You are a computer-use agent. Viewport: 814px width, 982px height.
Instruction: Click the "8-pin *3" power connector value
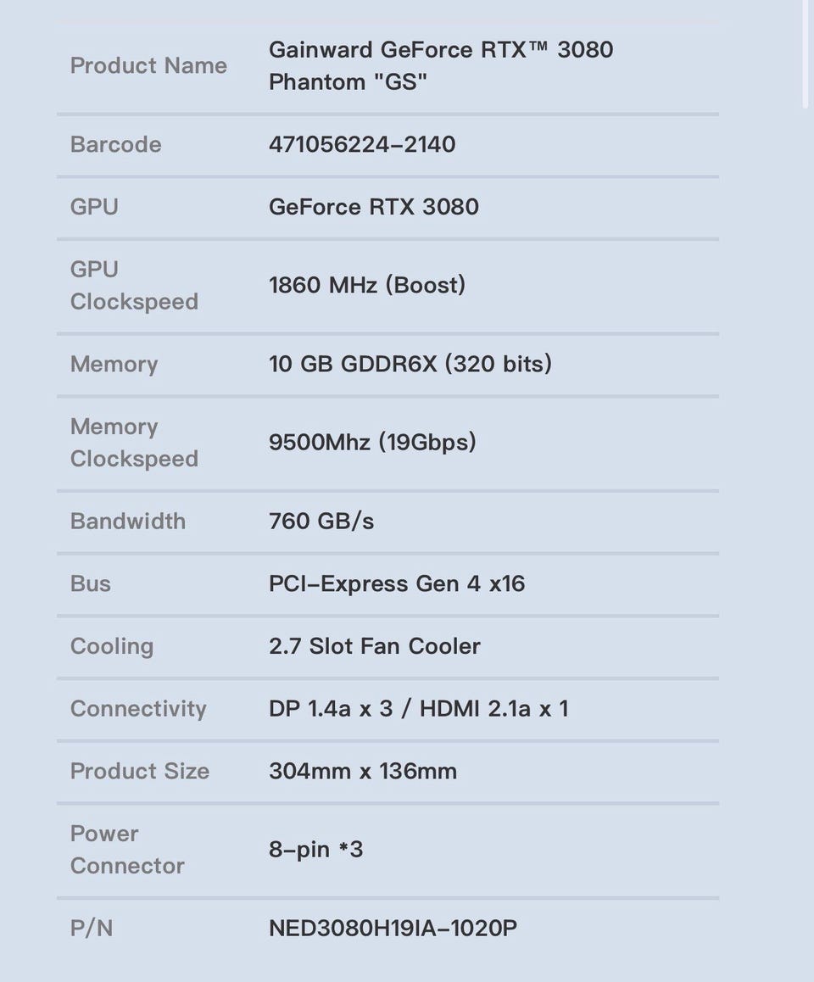(316, 850)
